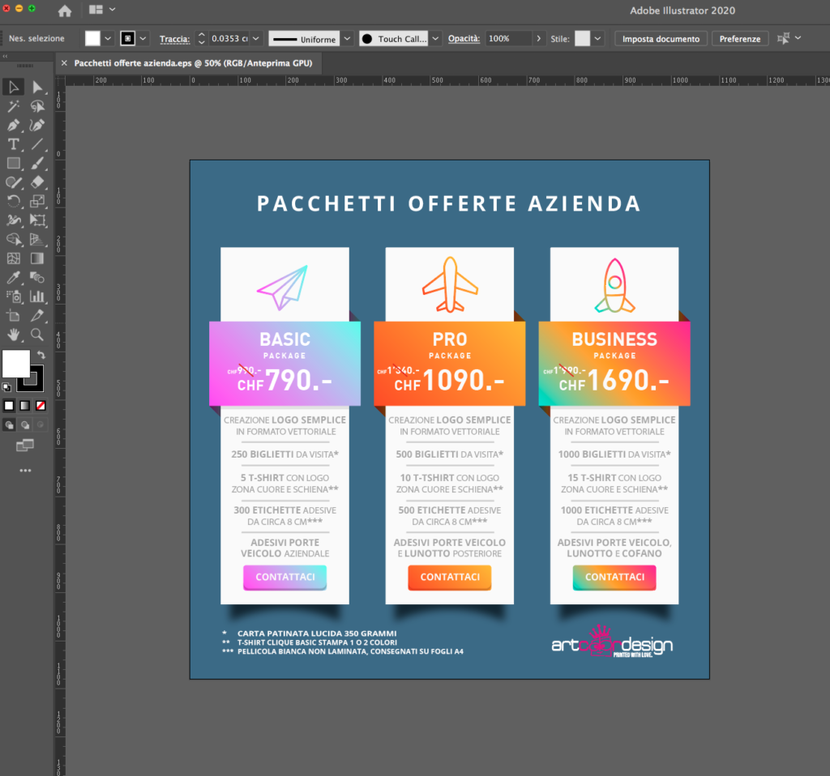The height and width of the screenshot is (776, 830).
Task: Select the Magic Wand tool
Action: tap(14, 106)
